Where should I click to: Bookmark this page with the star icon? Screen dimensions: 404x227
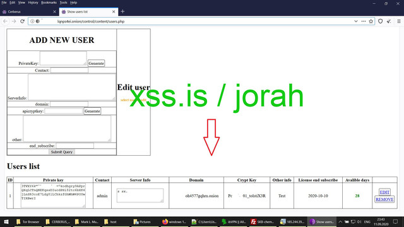pos(371,21)
